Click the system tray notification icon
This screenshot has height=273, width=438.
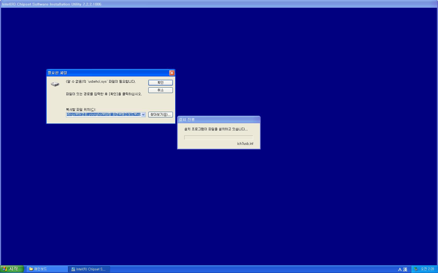click(x=416, y=269)
